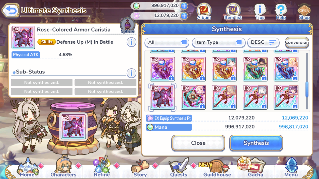Click the Close button
The width and height of the screenshot is (319, 179).
(198, 143)
